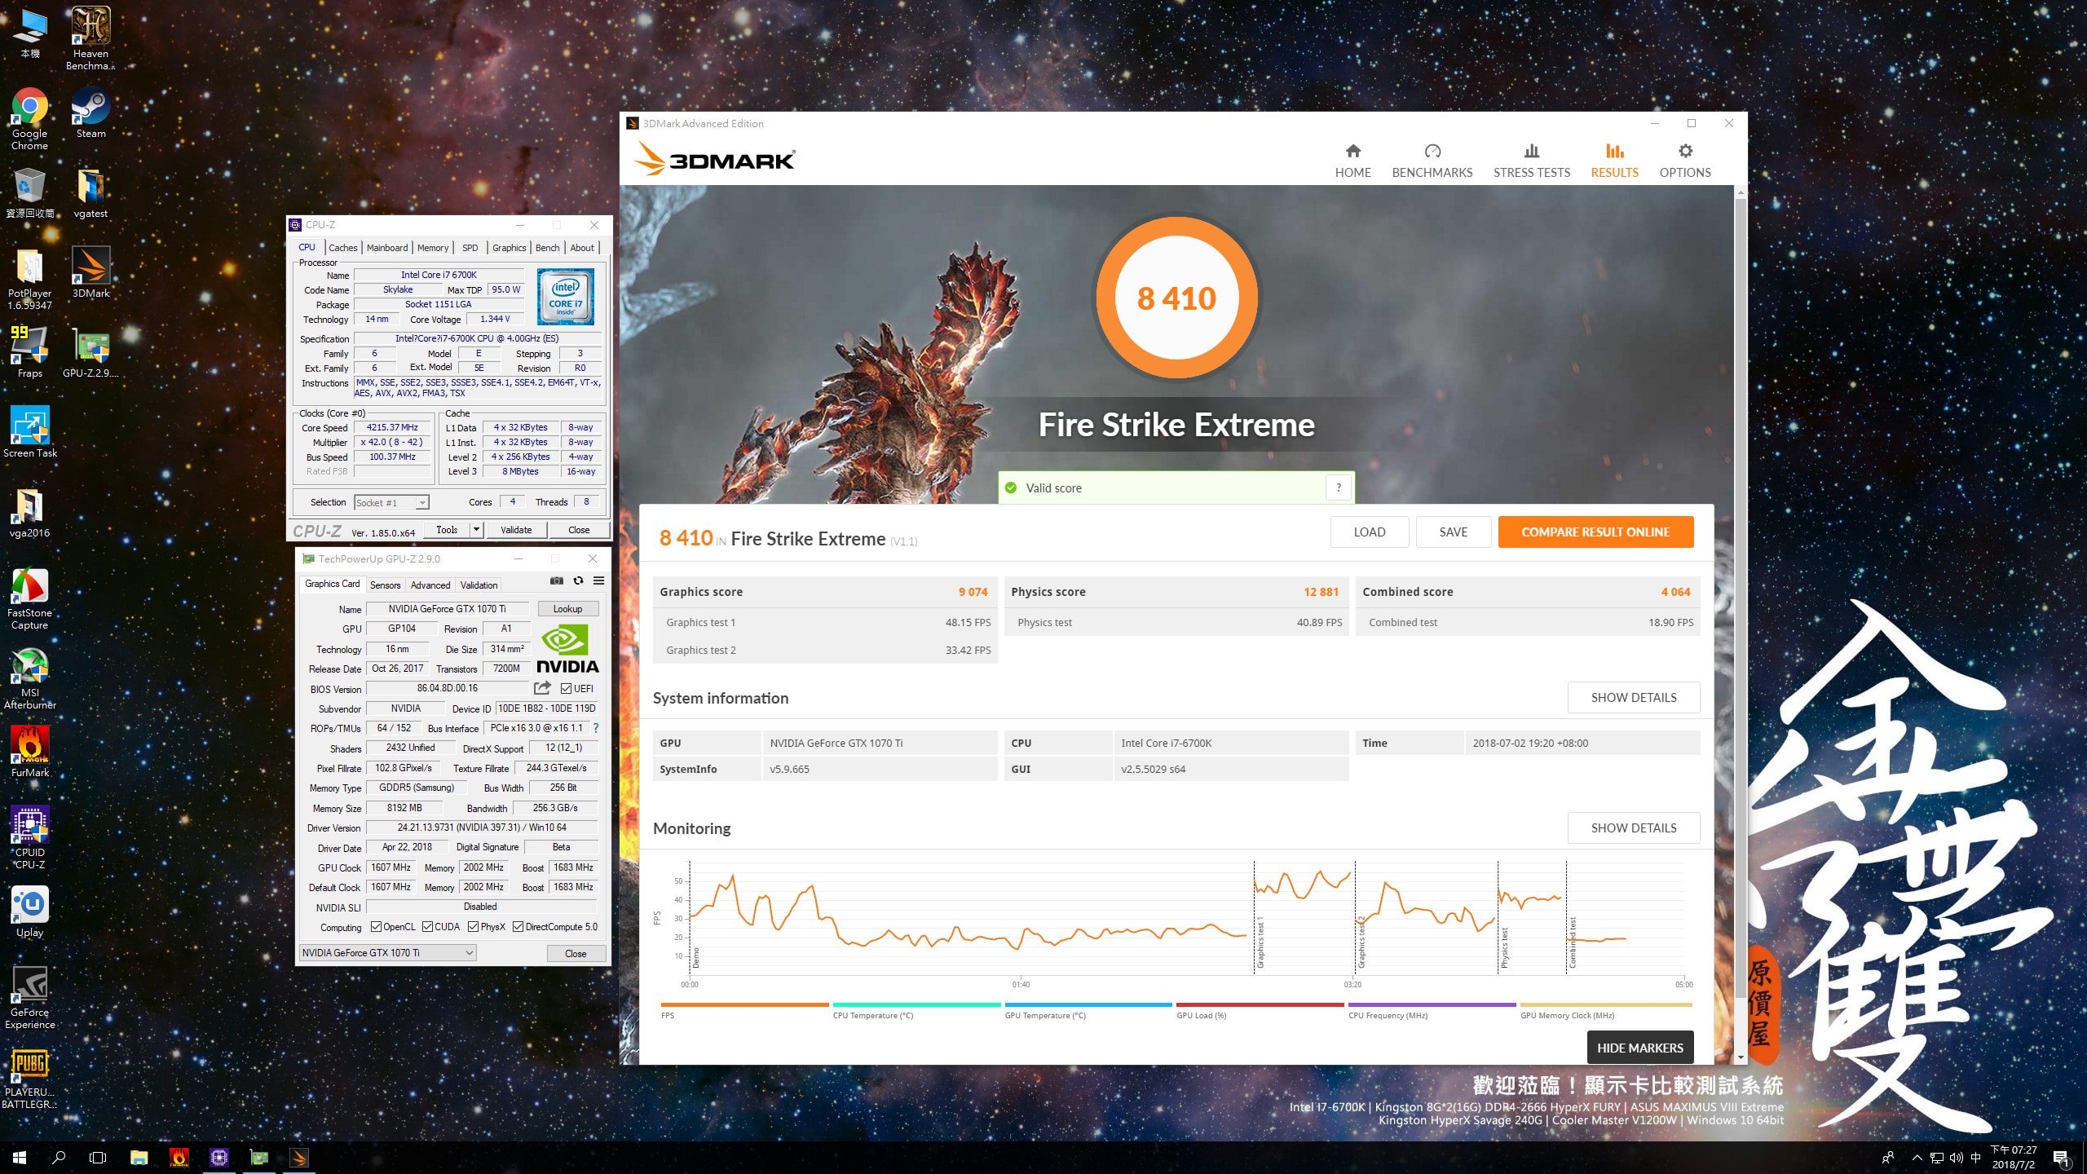Switch to the Caches tab in CPU-Z
Screen dimensions: 2087x1174
[x=342, y=247]
